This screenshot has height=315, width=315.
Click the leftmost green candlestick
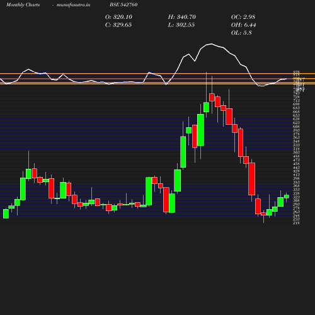(6, 214)
